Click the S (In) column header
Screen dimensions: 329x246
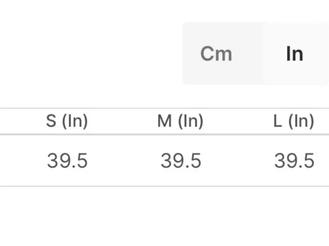[67, 121]
